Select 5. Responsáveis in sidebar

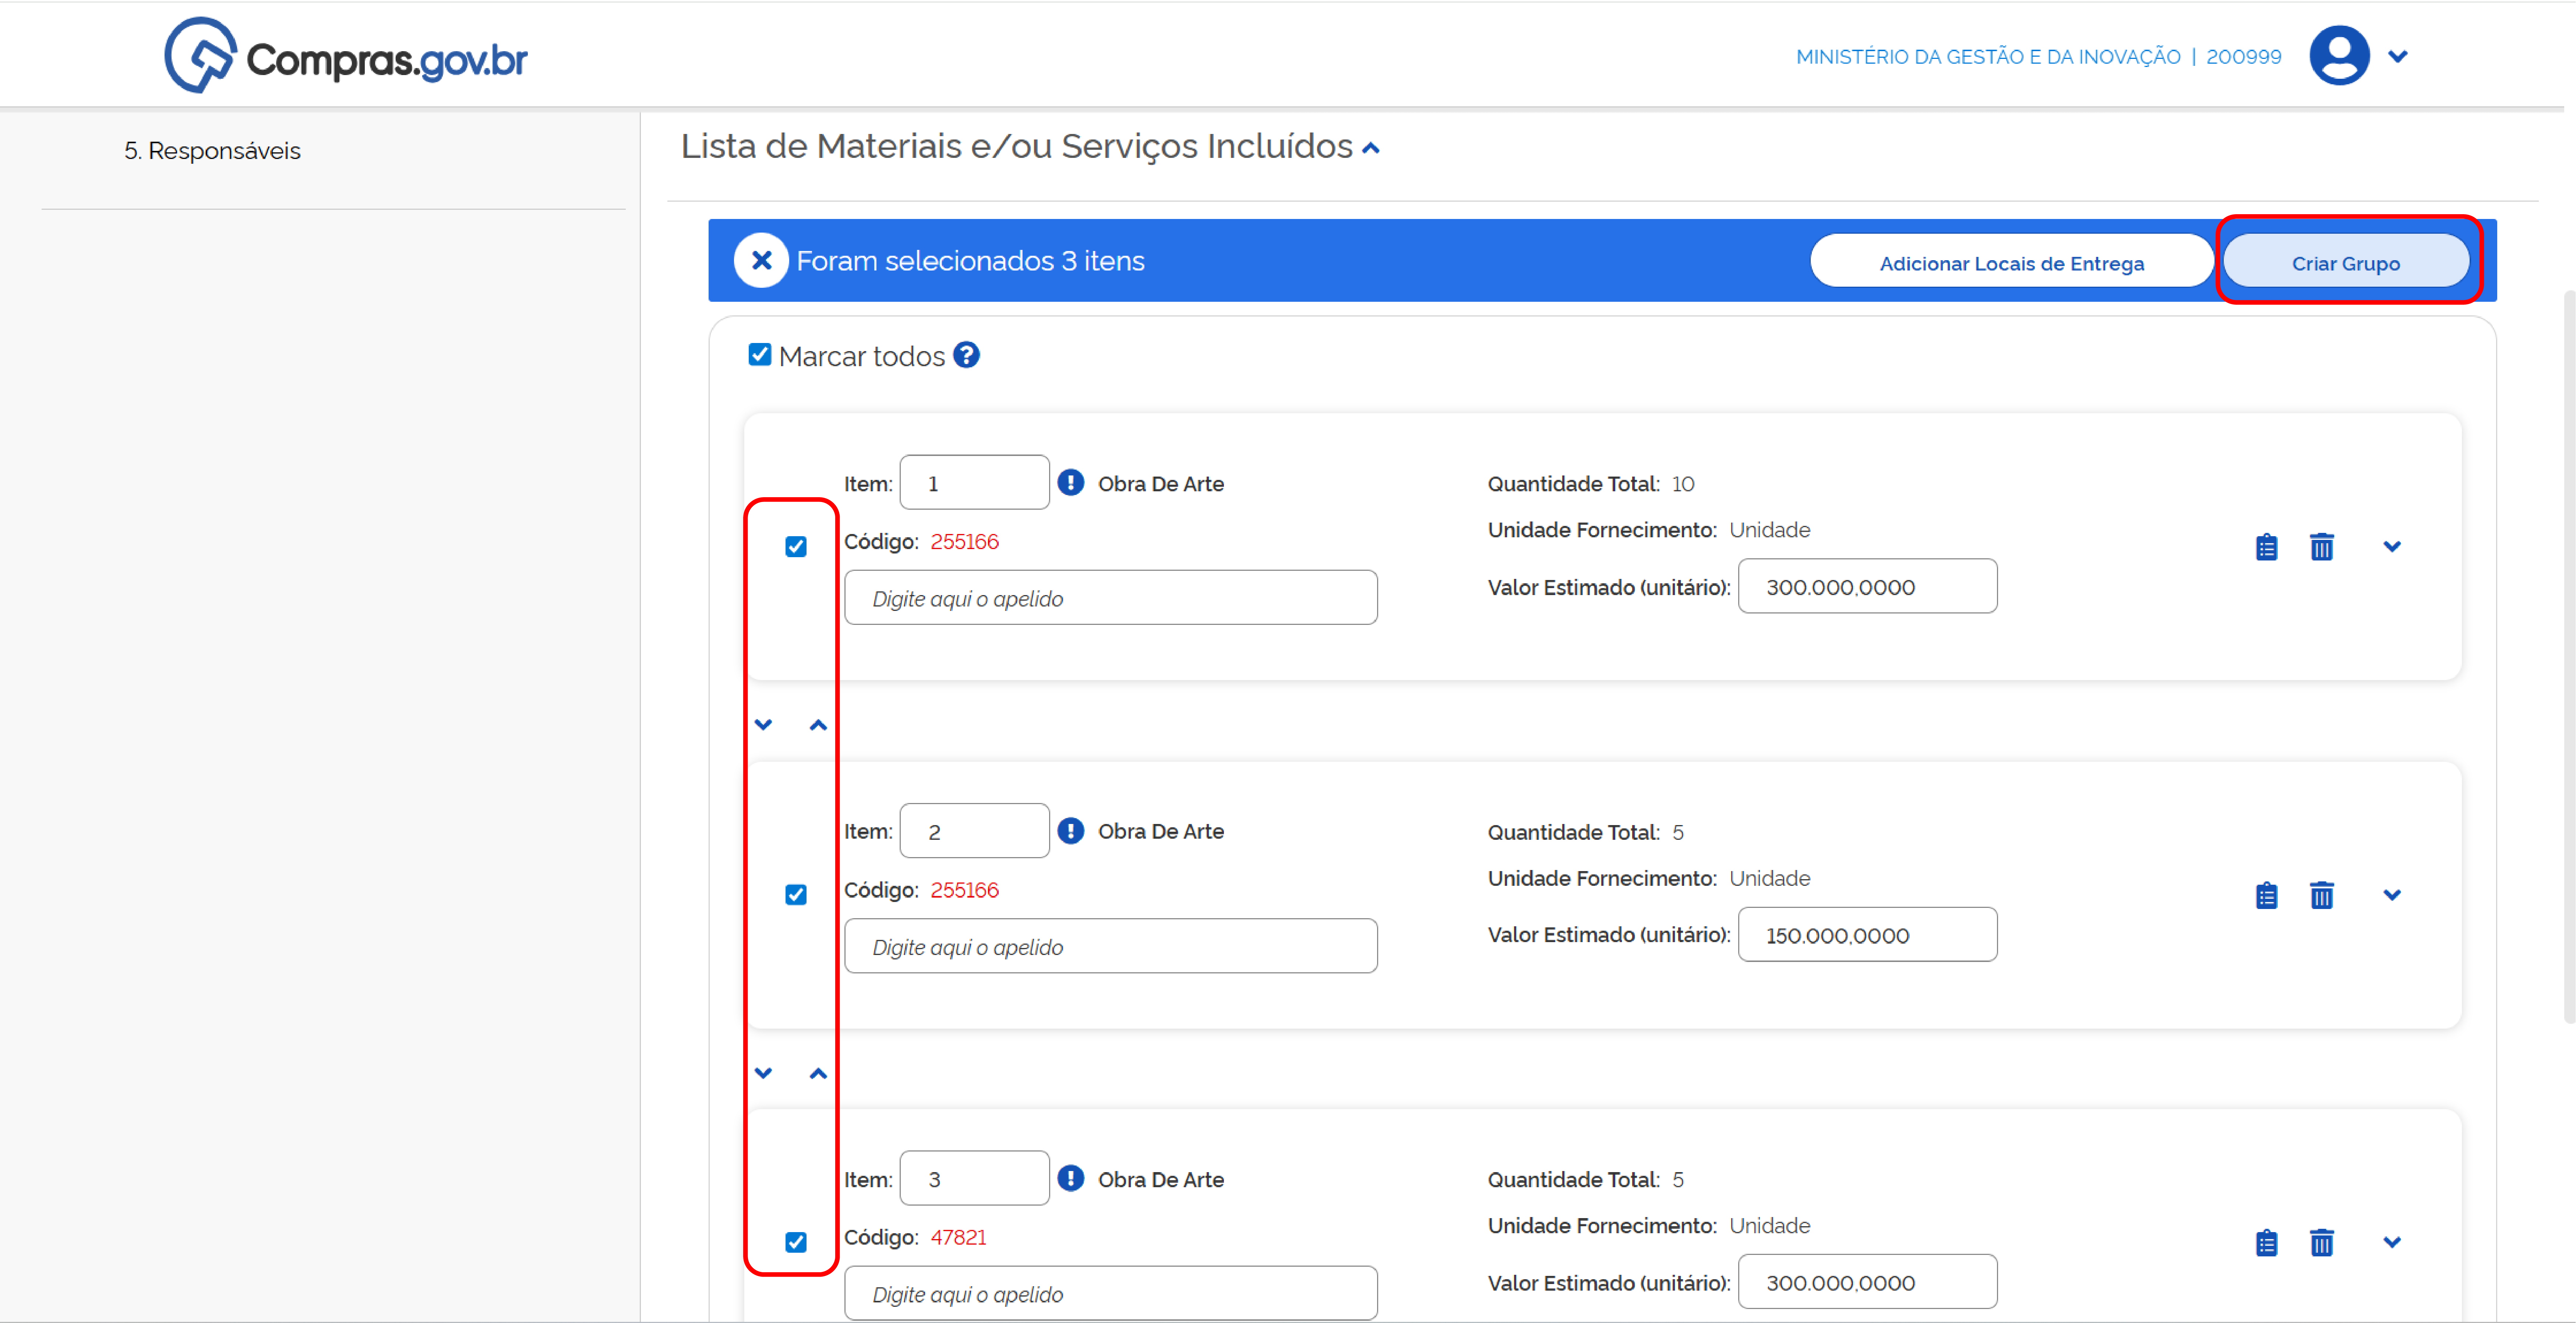click(212, 150)
